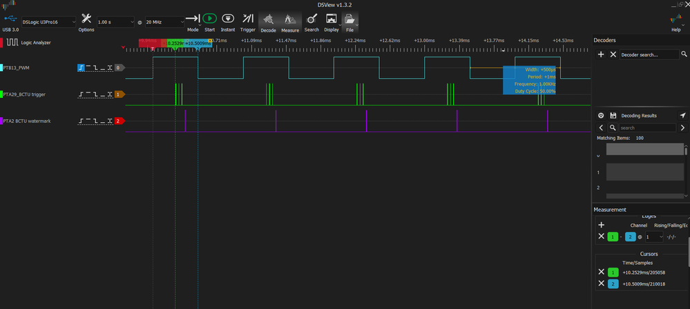Rename the PTB13_PWM channel label

click(17, 68)
